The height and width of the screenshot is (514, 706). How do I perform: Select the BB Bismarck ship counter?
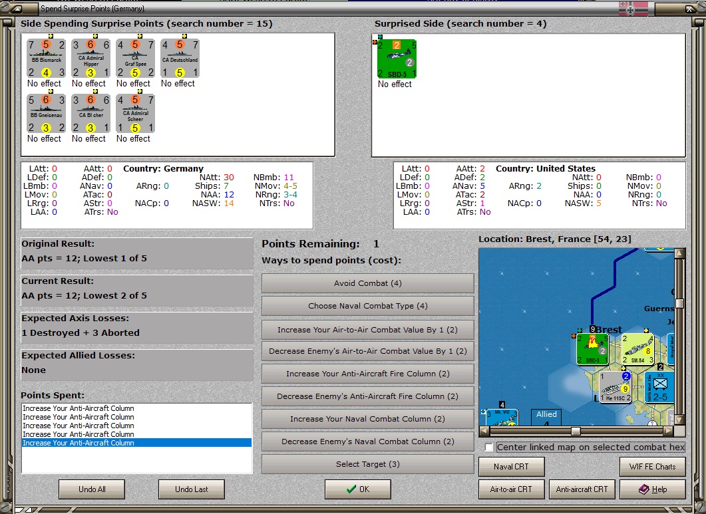coord(45,57)
